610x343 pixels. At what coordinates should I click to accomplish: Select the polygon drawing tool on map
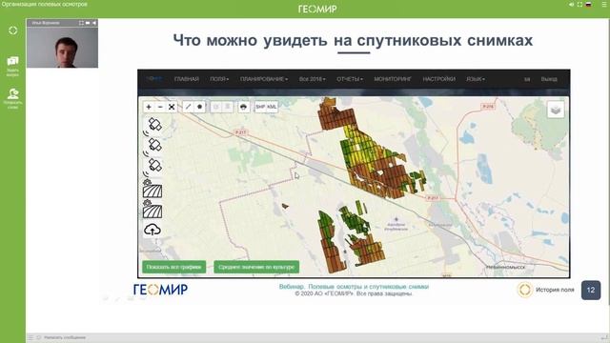199,107
